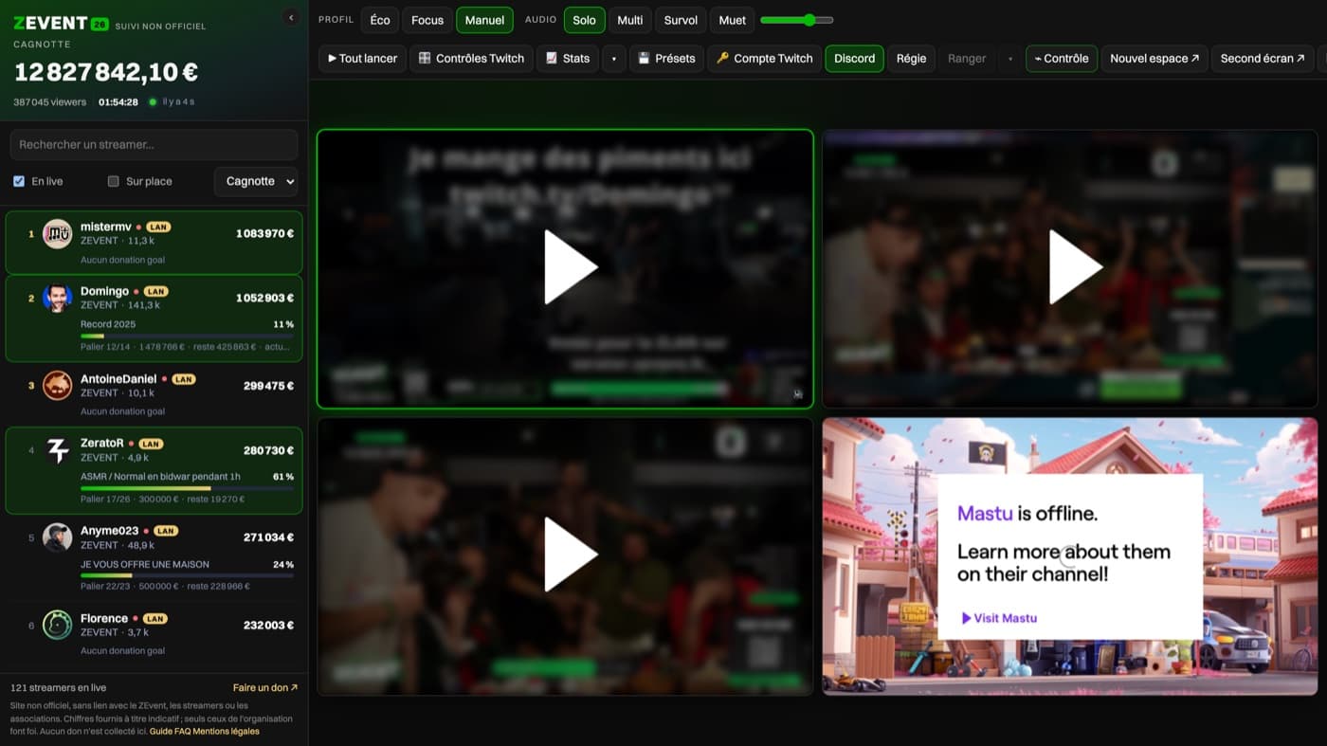
Task: Click the LAN badge next to Anyme023
Action: click(x=166, y=531)
